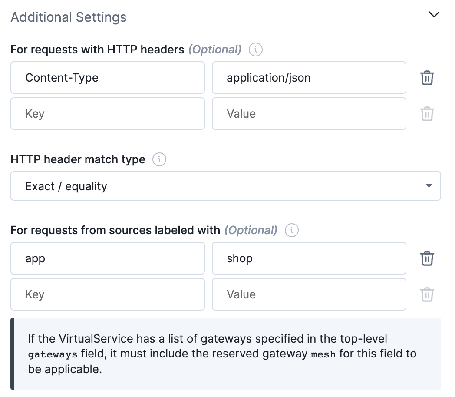This screenshot has width=455, height=397.
Task: Delete the app / shop label row
Action: [427, 258]
